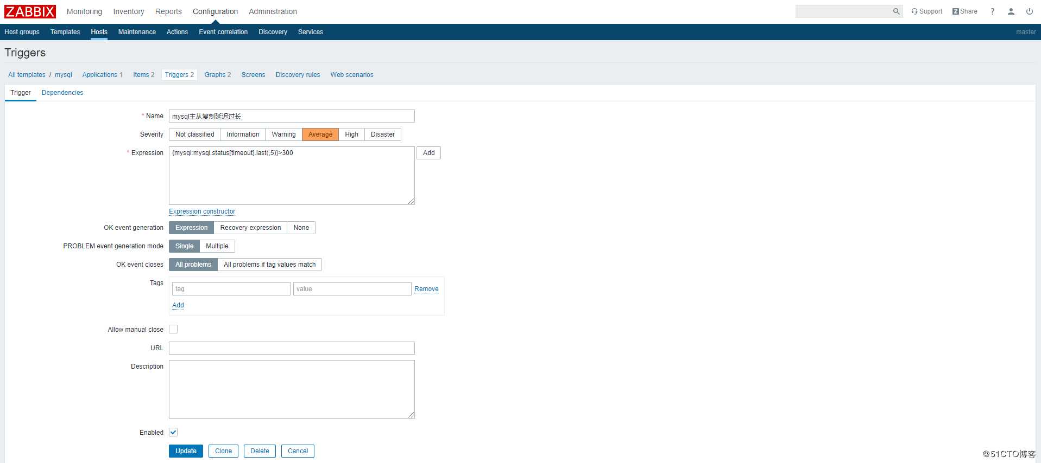Image resolution: width=1041 pixels, height=463 pixels.
Task: Open Triggers 2 link
Action: (x=179, y=75)
